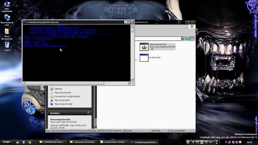Select the pvpack.exe file icon
Screen dimensions: 258x145
coord(144,58)
